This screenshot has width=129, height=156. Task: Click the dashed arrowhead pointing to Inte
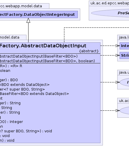[x=118, y=46]
